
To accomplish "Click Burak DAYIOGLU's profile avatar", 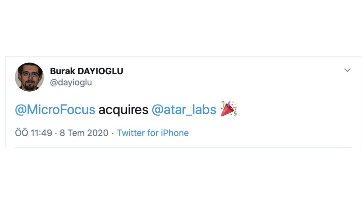I will (x=29, y=77).
